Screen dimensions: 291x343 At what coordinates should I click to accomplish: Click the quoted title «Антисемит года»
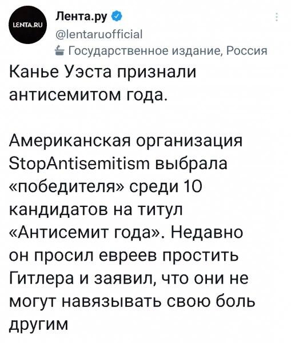tap(86, 233)
